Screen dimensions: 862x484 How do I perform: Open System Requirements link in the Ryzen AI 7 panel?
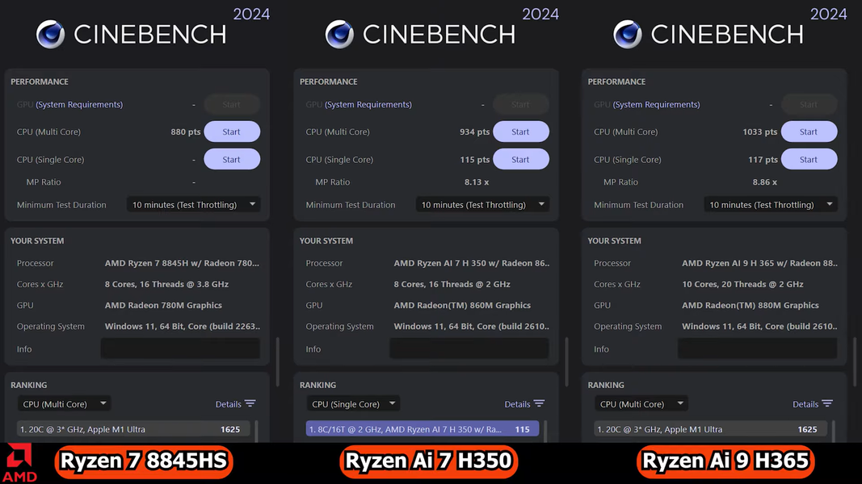pos(368,105)
